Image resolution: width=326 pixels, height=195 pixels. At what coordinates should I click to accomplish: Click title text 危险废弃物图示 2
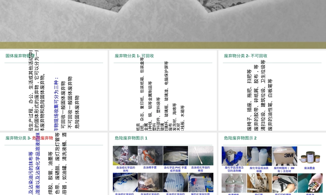tap(240, 138)
